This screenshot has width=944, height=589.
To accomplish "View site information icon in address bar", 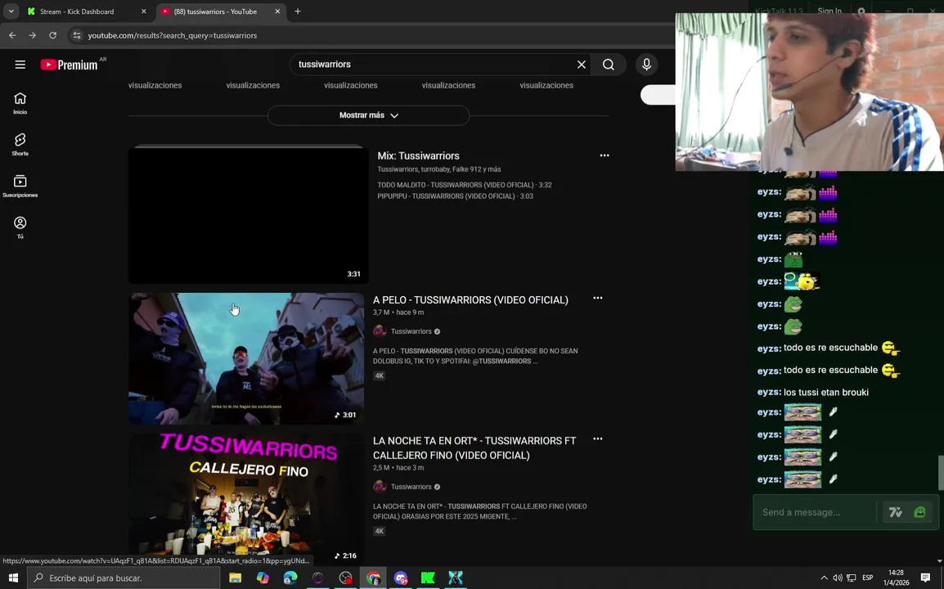I will (x=76, y=35).
